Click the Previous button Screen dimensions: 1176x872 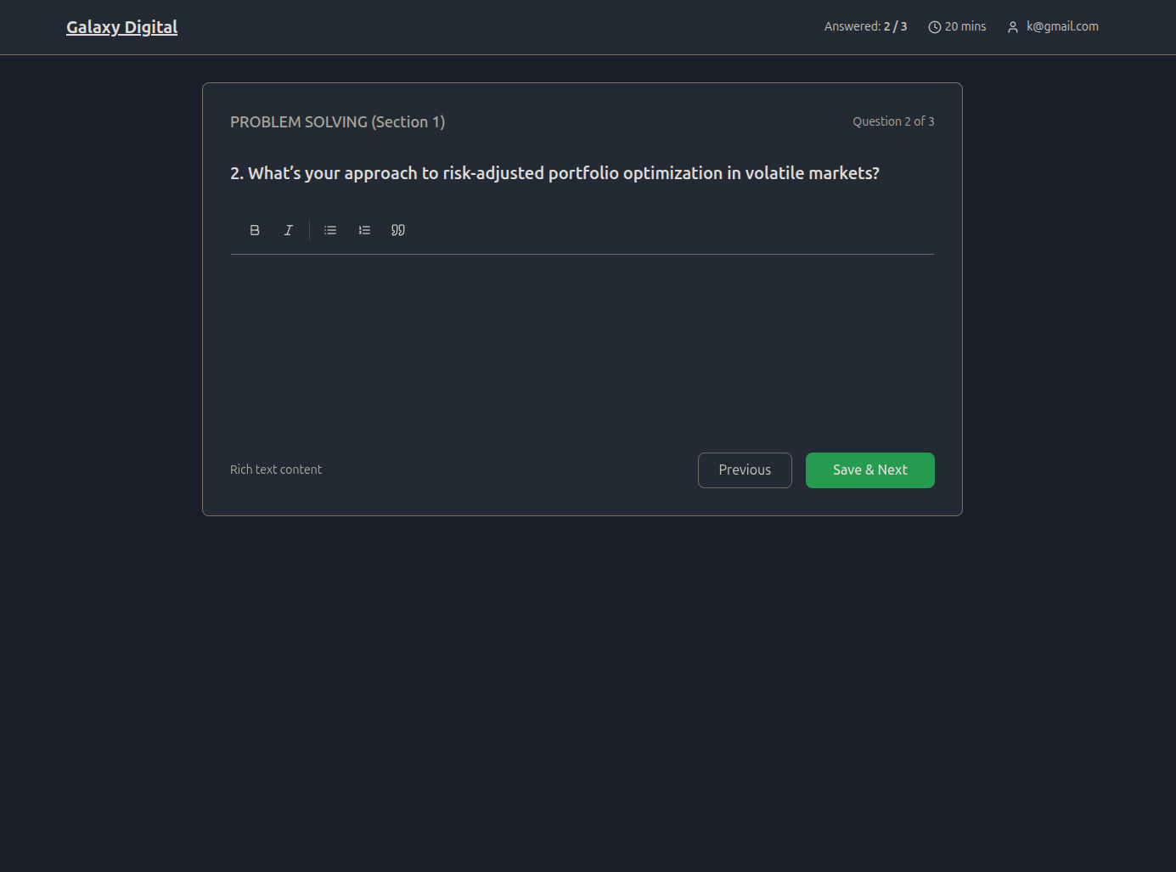pyautogui.click(x=745, y=470)
